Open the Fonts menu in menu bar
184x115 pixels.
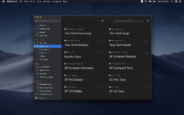coord(33,2)
